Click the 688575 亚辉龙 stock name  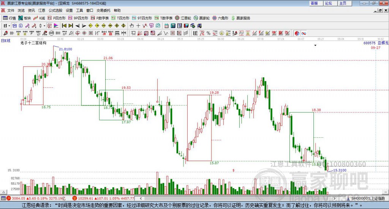[375, 43]
